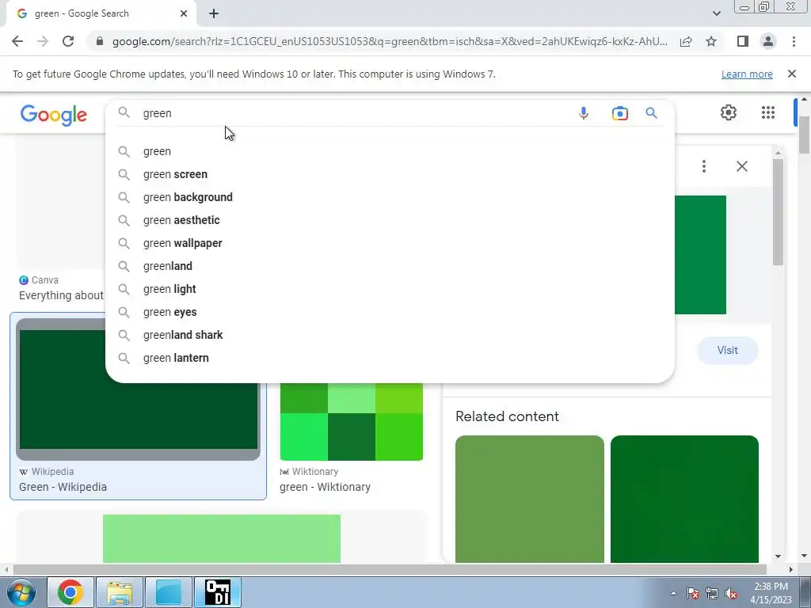811x608 pixels.
Task: Click the page vertical scrollbar thumb
Action: [x=805, y=135]
